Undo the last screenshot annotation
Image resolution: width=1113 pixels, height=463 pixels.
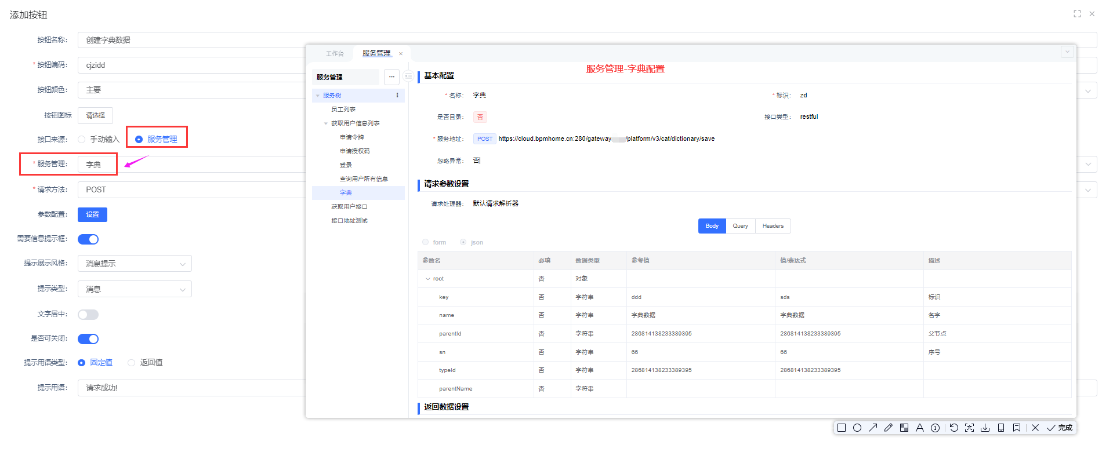(954, 428)
